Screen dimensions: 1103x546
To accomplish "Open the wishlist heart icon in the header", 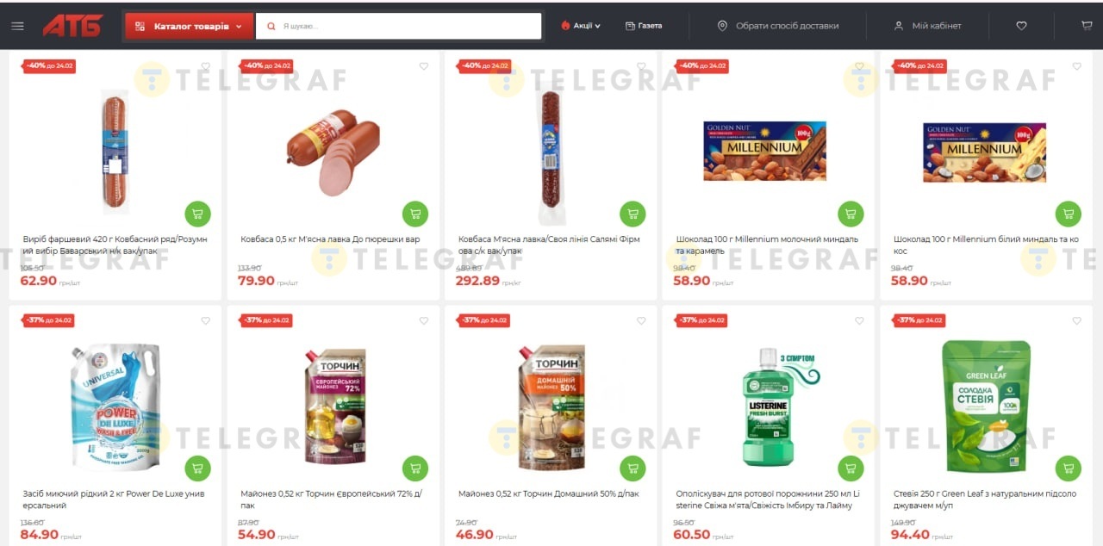I will point(1021,26).
